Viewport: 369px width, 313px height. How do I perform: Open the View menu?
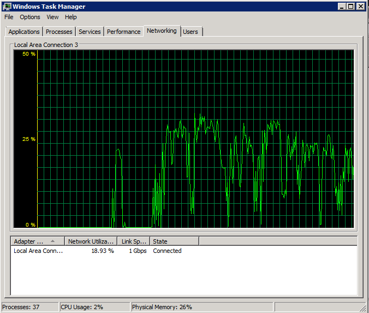(x=52, y=17)
